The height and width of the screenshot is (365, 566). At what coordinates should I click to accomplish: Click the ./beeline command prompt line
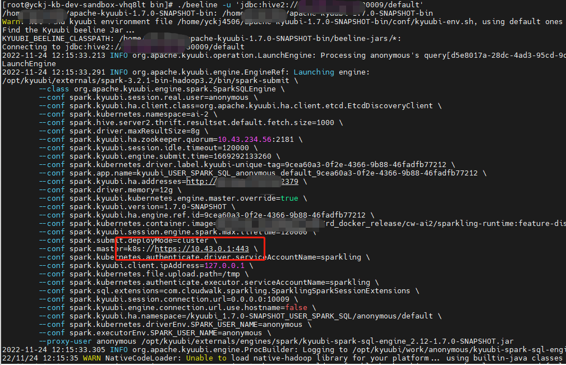pyautogui.click(x=213, y=4)
